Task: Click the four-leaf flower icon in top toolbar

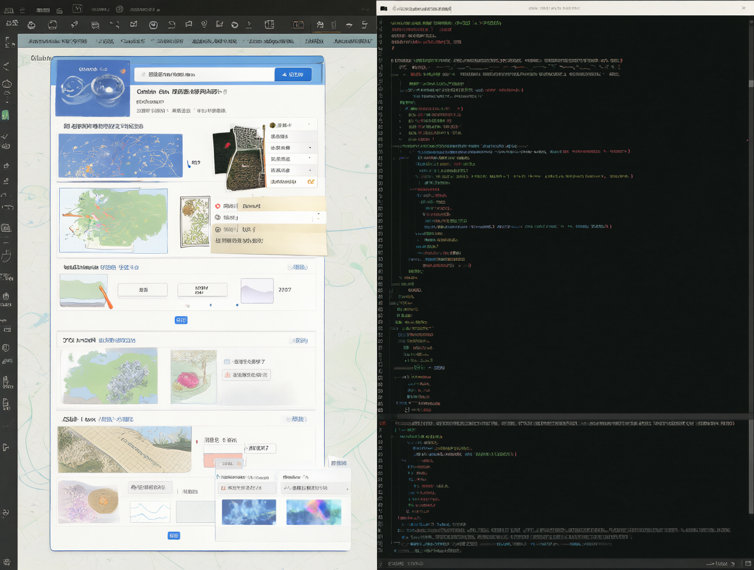Action: coord(31,25)
